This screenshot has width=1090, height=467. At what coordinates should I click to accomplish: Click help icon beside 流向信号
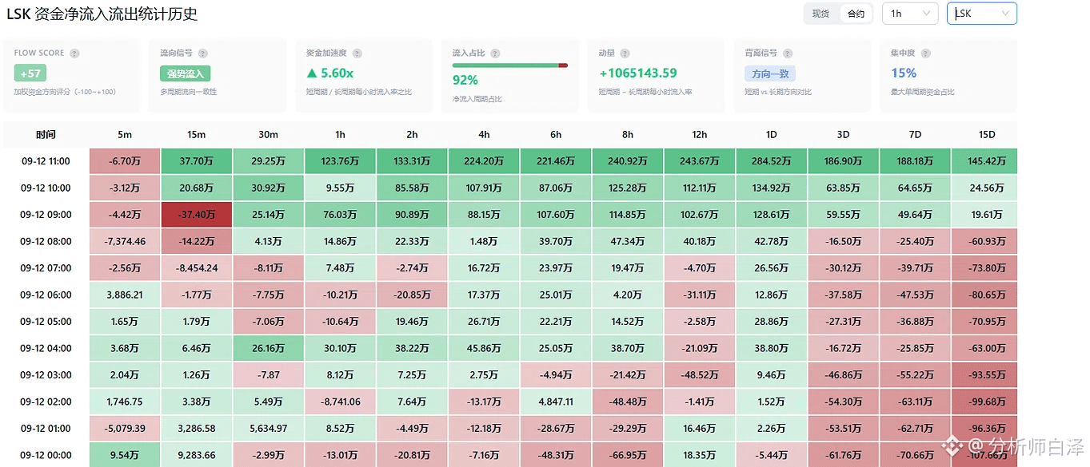click(203, 53)
